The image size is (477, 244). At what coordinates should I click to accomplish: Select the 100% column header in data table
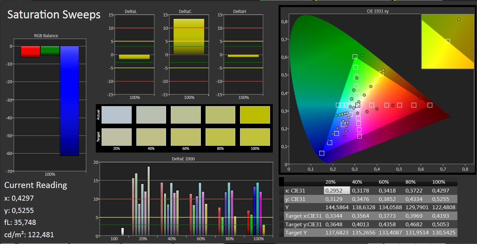(x=438, y=182)
